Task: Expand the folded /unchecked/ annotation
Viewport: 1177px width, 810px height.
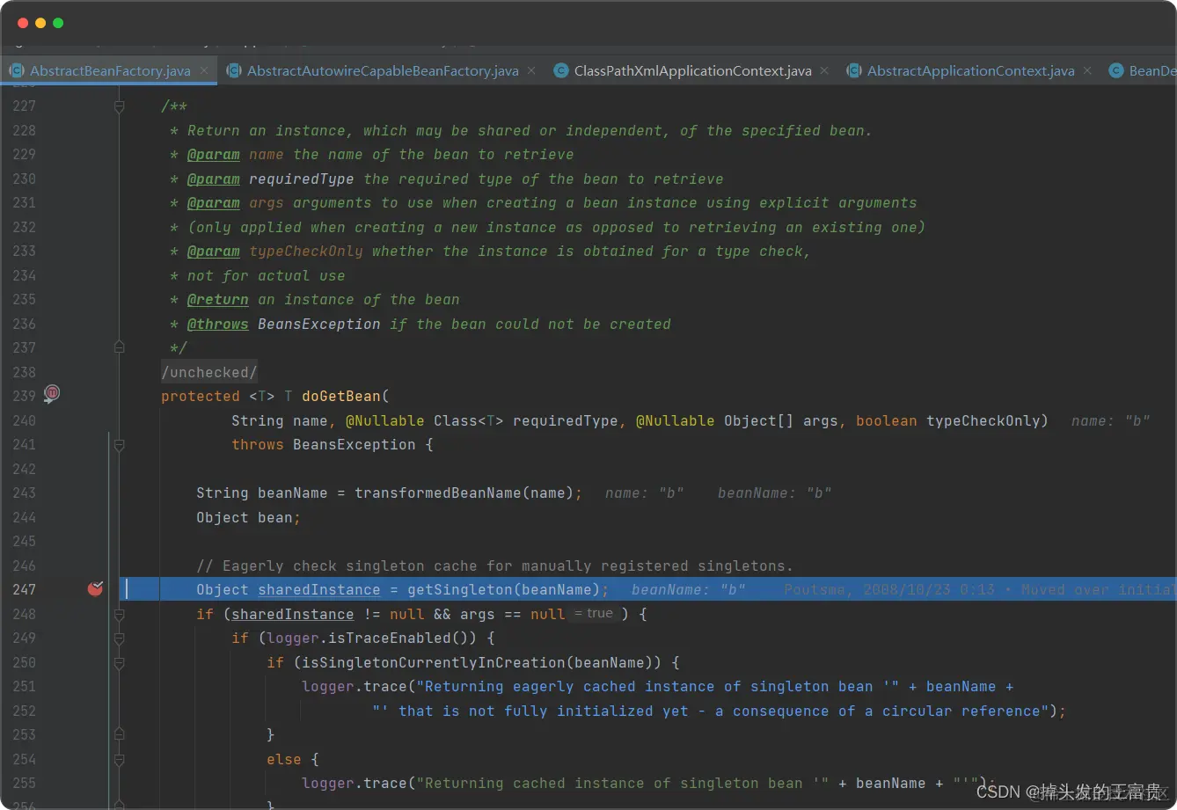Action: [x=209, y=373]
